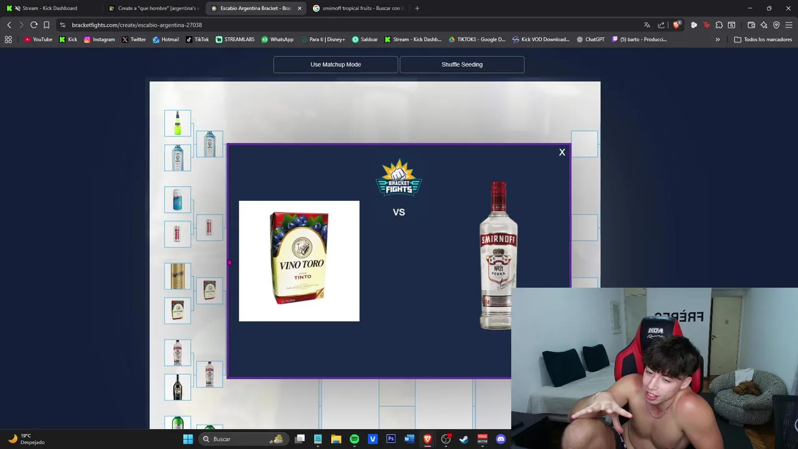The width and height of the screenshot is (798, 449).
Task: Open File Explorer from the taskbar
Action: pyautogui.click(x=336, y=439)
